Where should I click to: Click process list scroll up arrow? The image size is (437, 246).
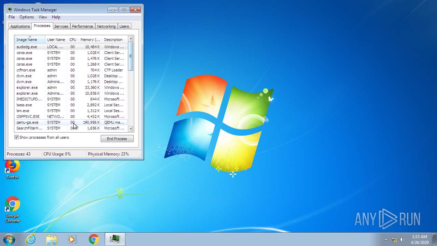[x=130, y=39]
